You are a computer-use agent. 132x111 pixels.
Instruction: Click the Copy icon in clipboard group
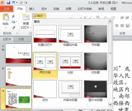13,21
